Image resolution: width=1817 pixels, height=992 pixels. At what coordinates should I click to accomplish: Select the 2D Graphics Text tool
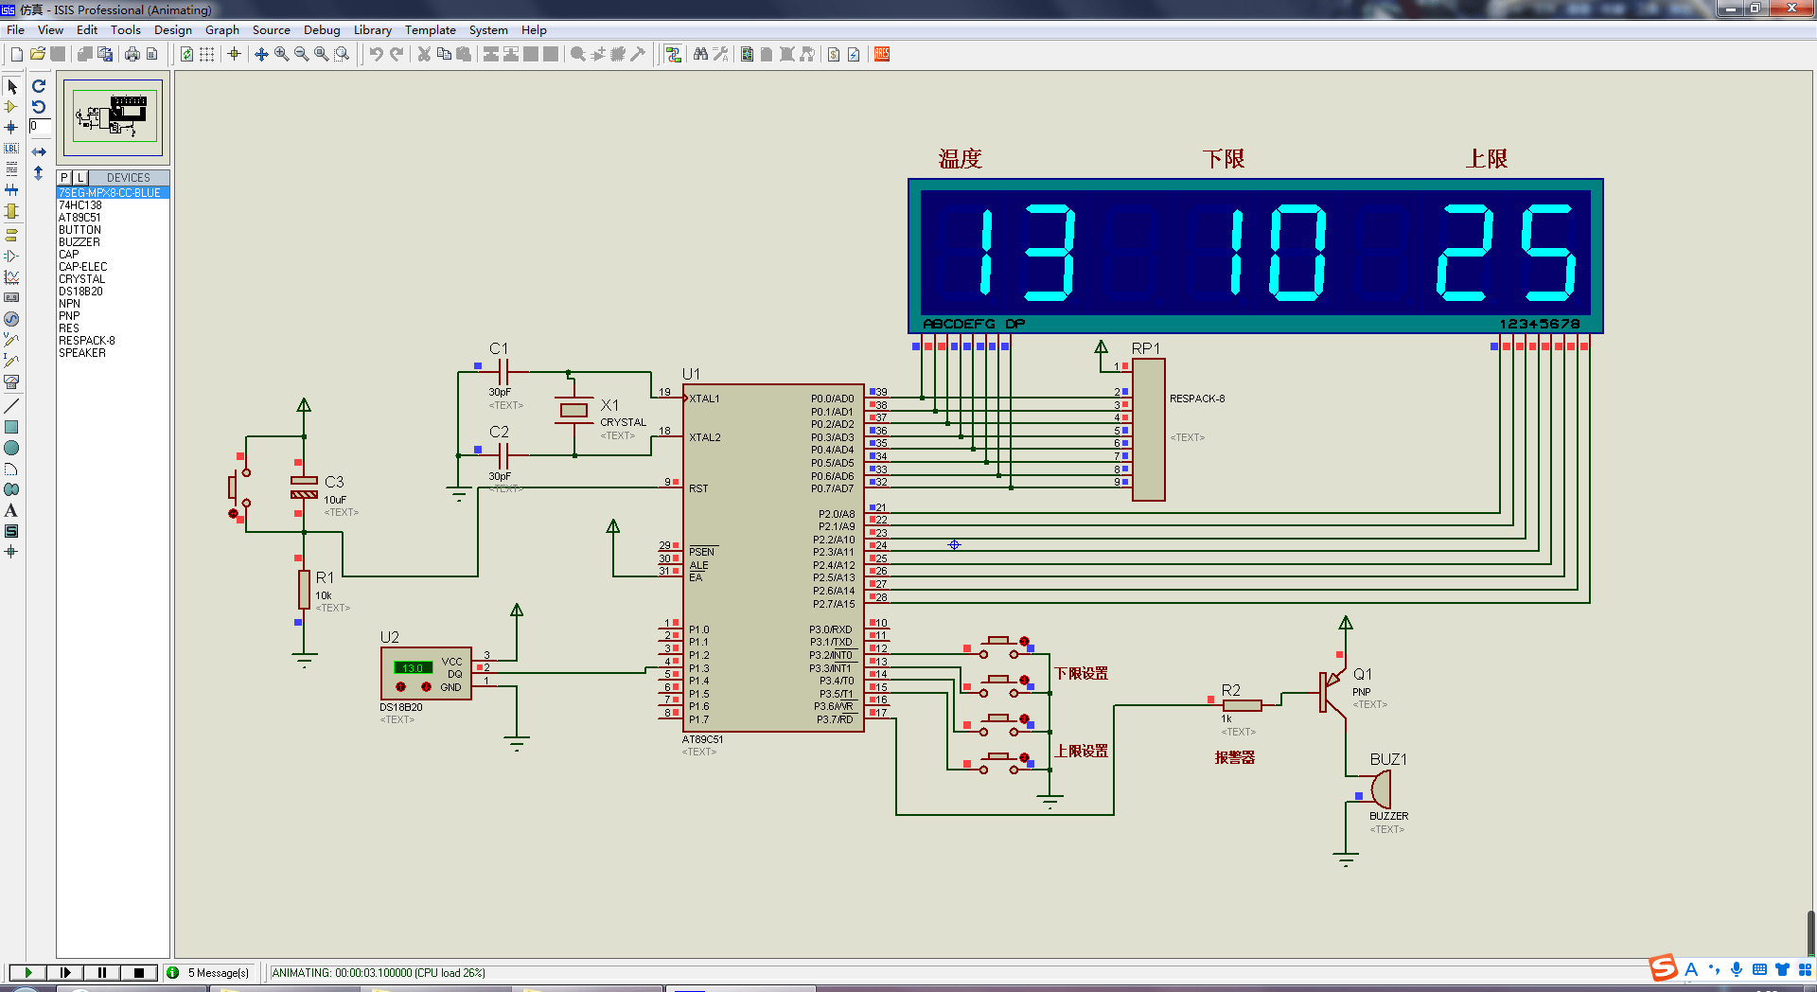(x=11, y=510)
